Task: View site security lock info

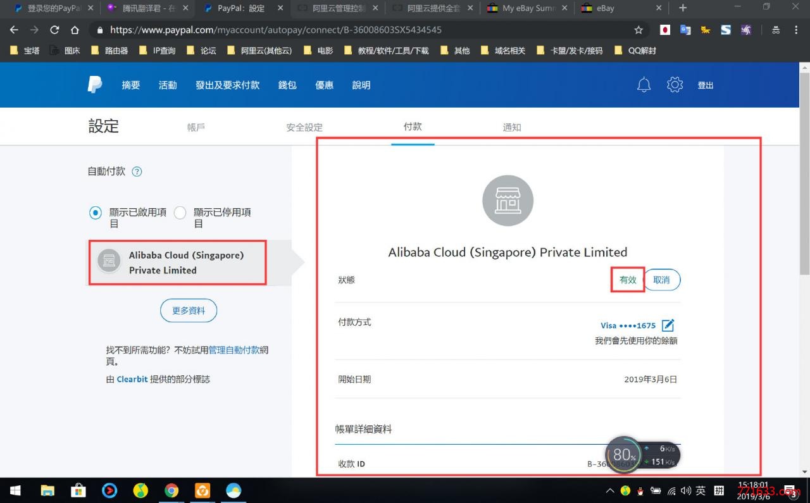Action: pos(100,30)
